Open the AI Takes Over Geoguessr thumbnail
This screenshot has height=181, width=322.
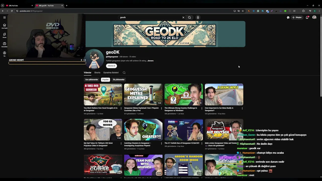click(x=103, y=95)
